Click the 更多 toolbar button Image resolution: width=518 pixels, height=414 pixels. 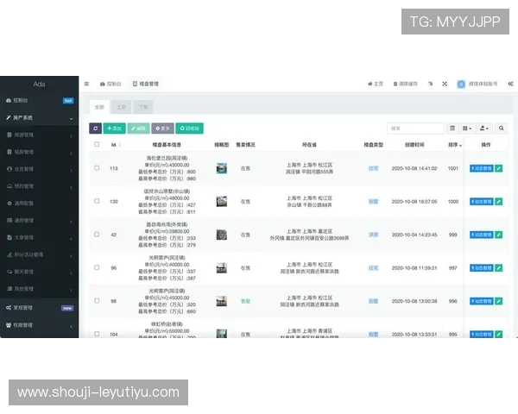[162, 129]
